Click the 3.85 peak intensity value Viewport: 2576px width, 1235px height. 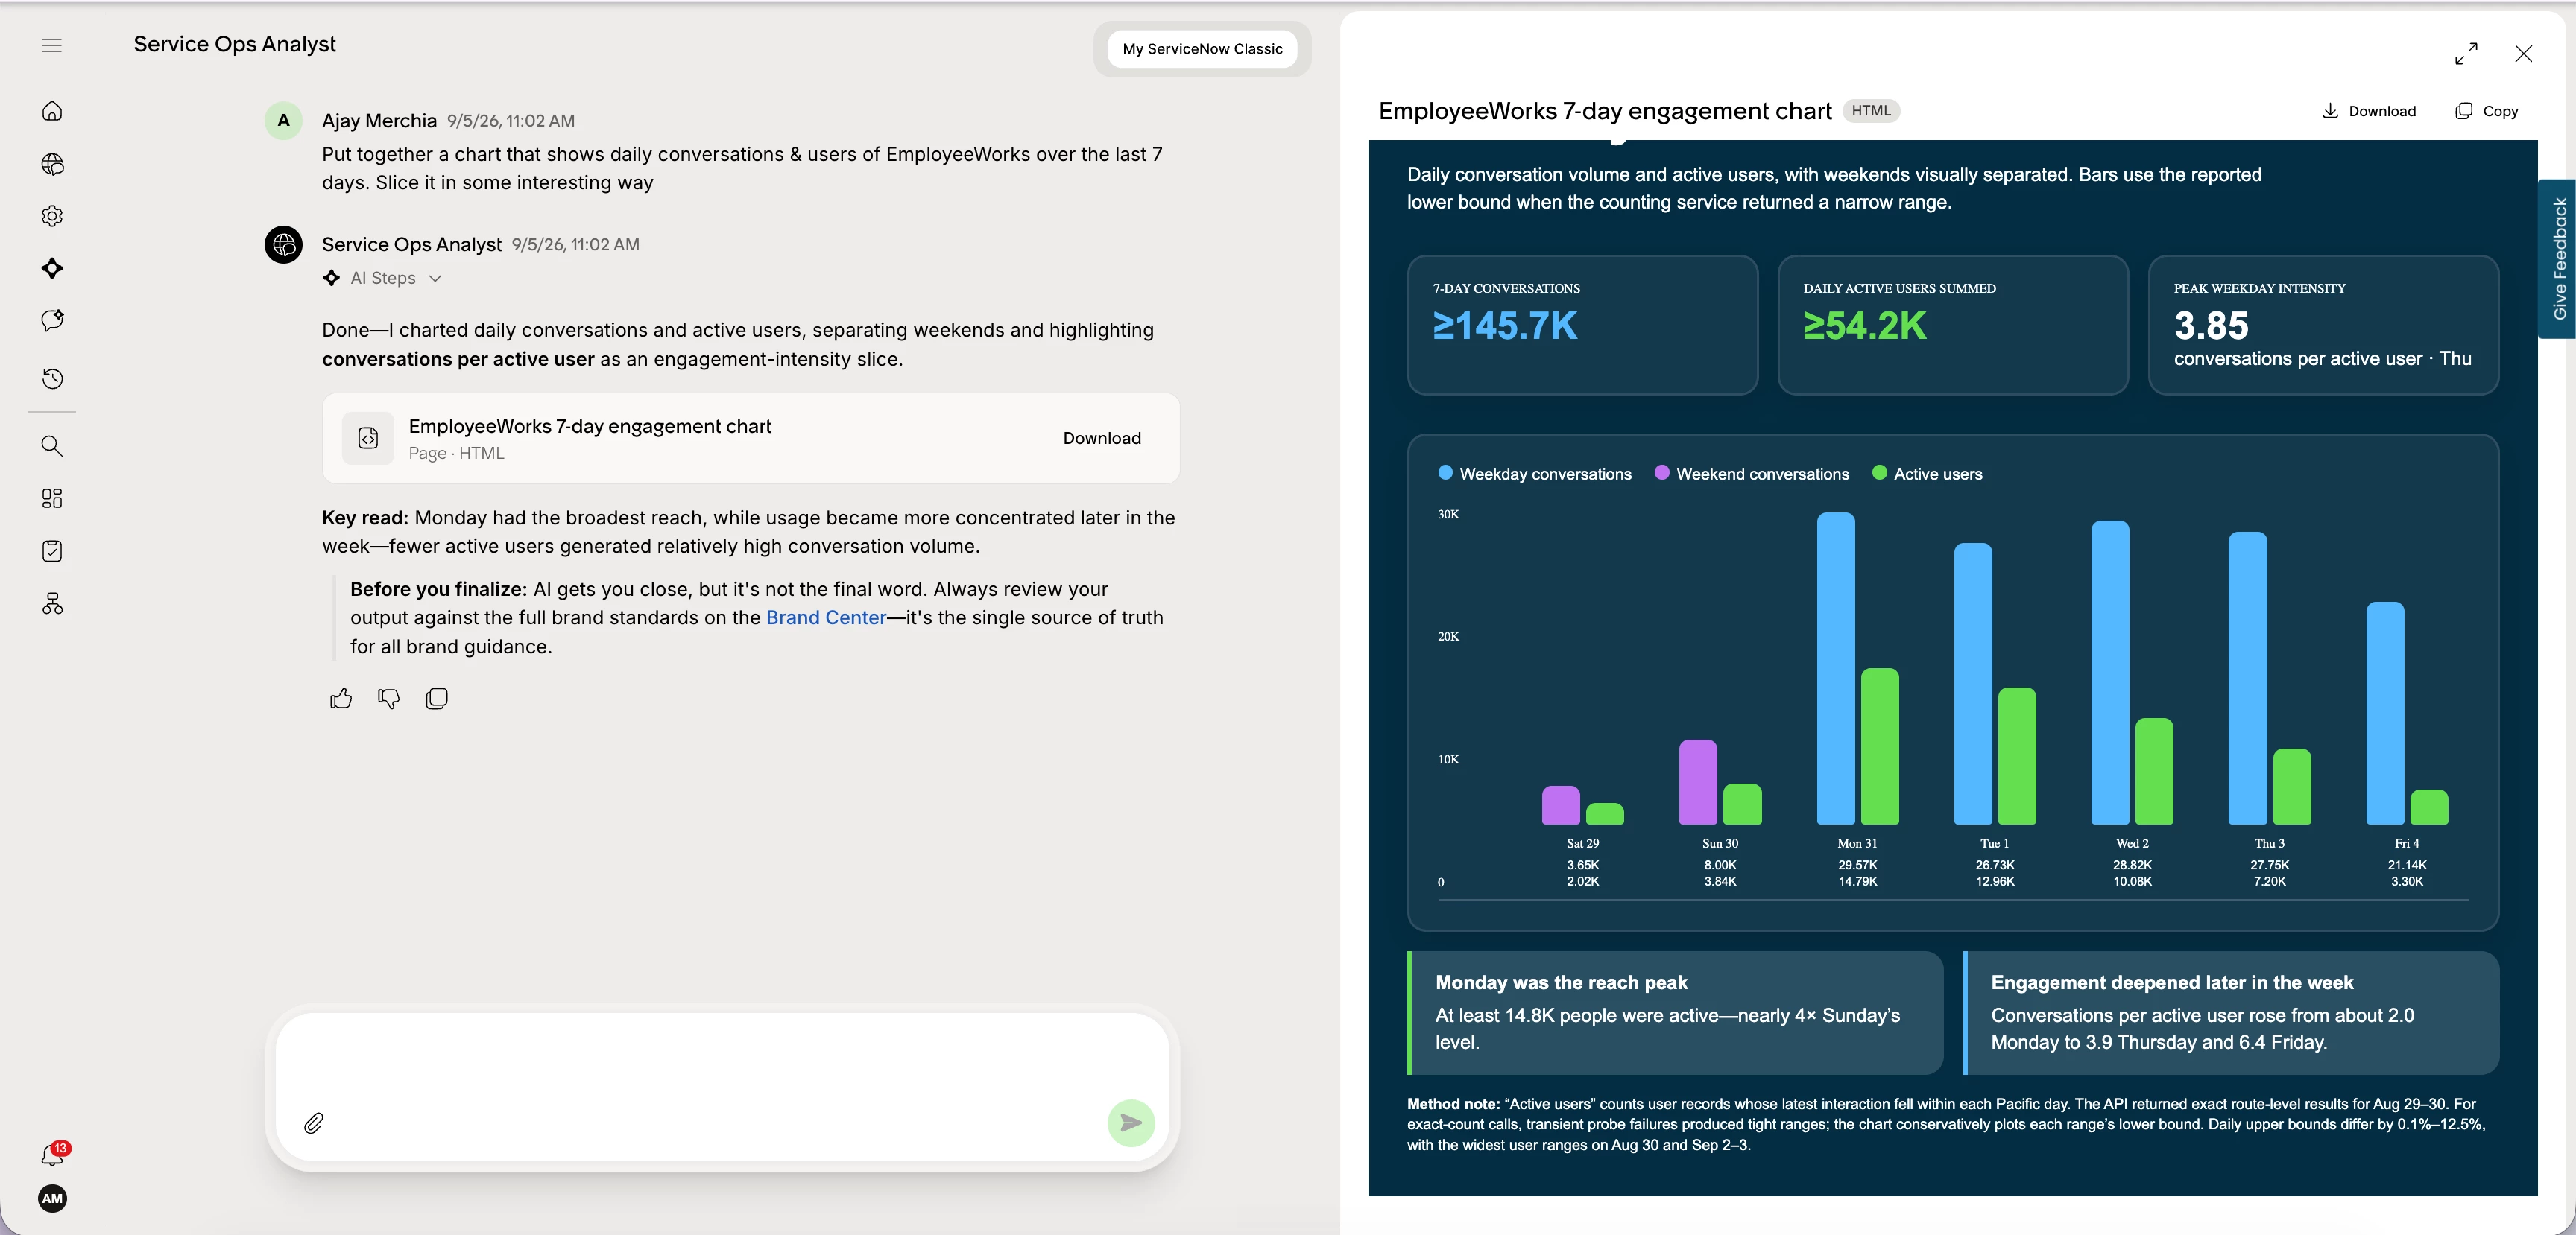pos(2211,326)
